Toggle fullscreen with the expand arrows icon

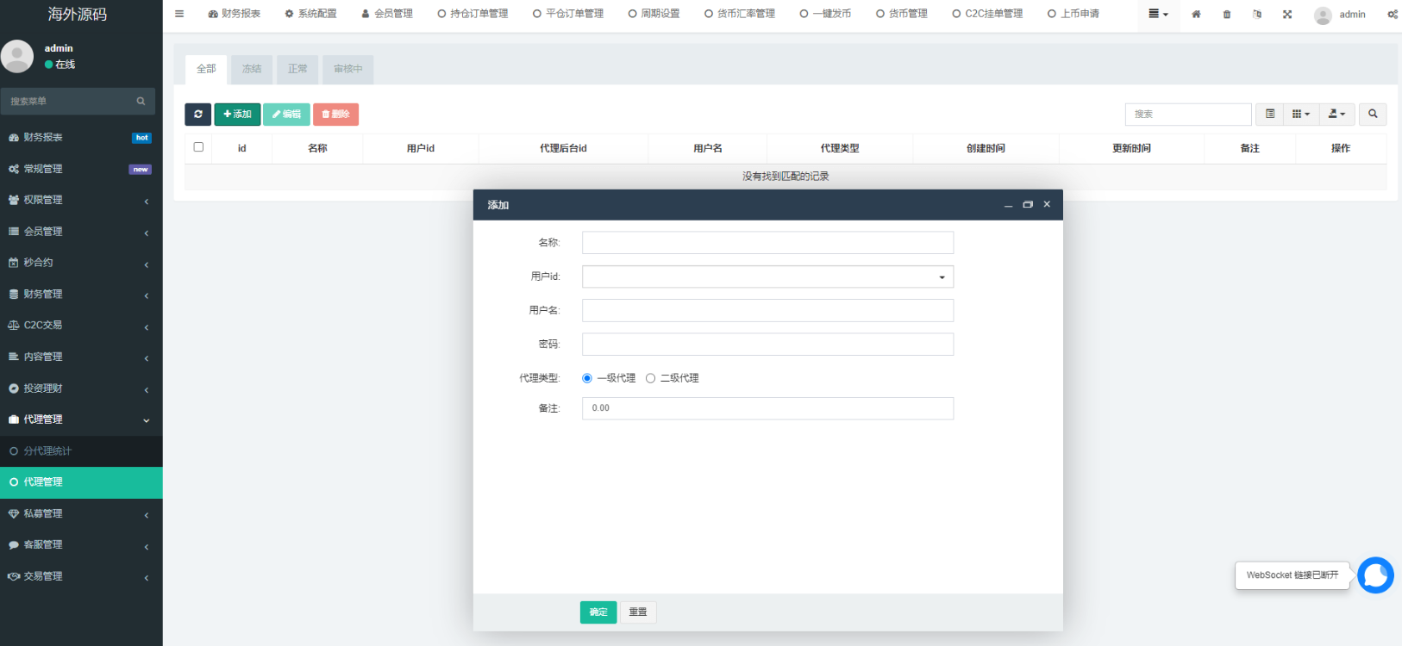[1287, 15]
